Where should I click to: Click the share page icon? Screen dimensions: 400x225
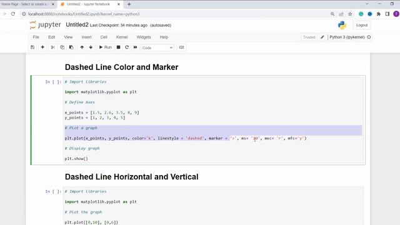tap(341, 14)
